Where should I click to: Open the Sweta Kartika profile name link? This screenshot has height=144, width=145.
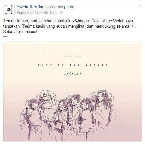coord(30,7)
